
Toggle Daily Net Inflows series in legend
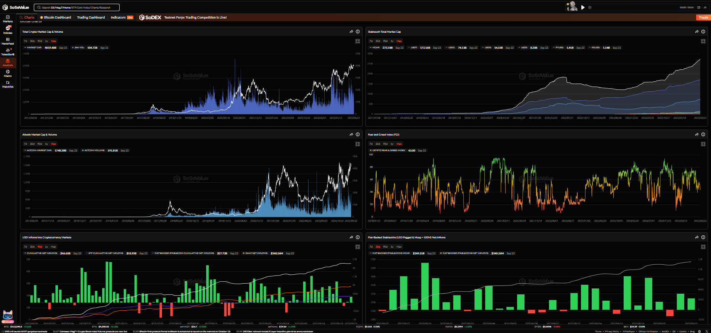[x=256, y=253]
